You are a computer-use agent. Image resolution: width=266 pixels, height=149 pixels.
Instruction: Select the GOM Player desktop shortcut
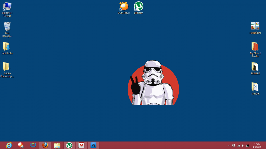[x=124, y=8]
